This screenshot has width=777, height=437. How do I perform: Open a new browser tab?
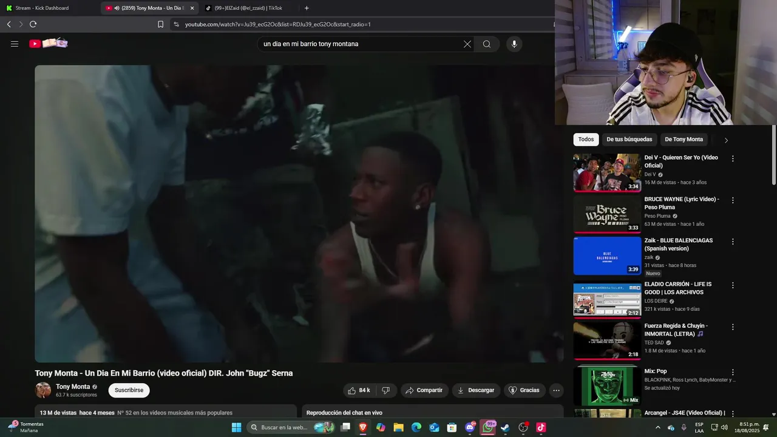[307, 8]
